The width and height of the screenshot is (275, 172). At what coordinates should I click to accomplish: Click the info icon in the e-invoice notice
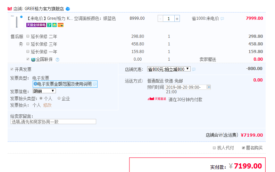click(x=35, y=84)
